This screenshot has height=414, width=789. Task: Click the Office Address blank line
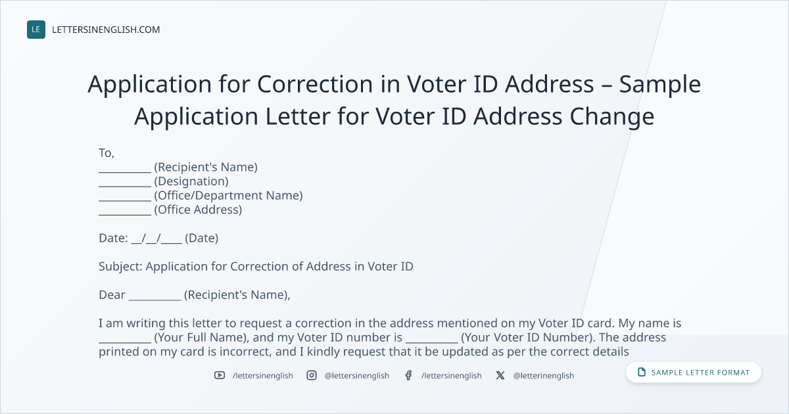(x=125, y=210)
